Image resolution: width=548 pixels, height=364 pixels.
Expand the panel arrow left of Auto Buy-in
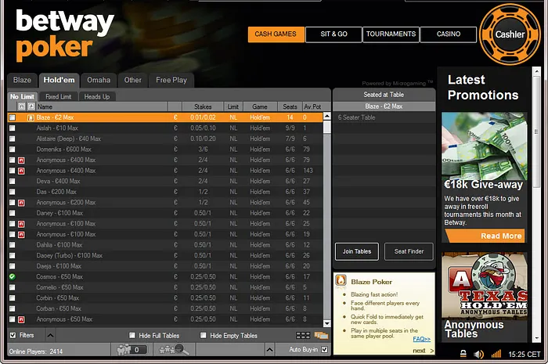[269, 349]
